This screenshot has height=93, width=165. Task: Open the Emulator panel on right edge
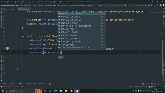click(x=164, y=64)
